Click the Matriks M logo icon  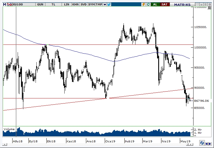click(x=5, y=4)
